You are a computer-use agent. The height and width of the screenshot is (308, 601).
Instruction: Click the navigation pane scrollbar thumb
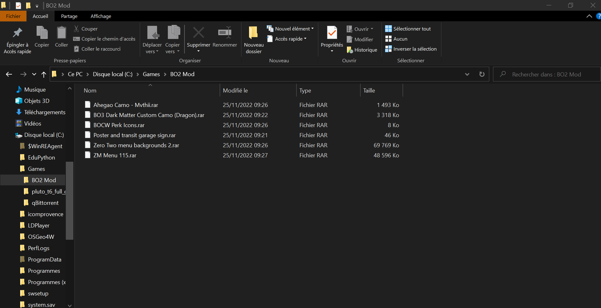70,201
